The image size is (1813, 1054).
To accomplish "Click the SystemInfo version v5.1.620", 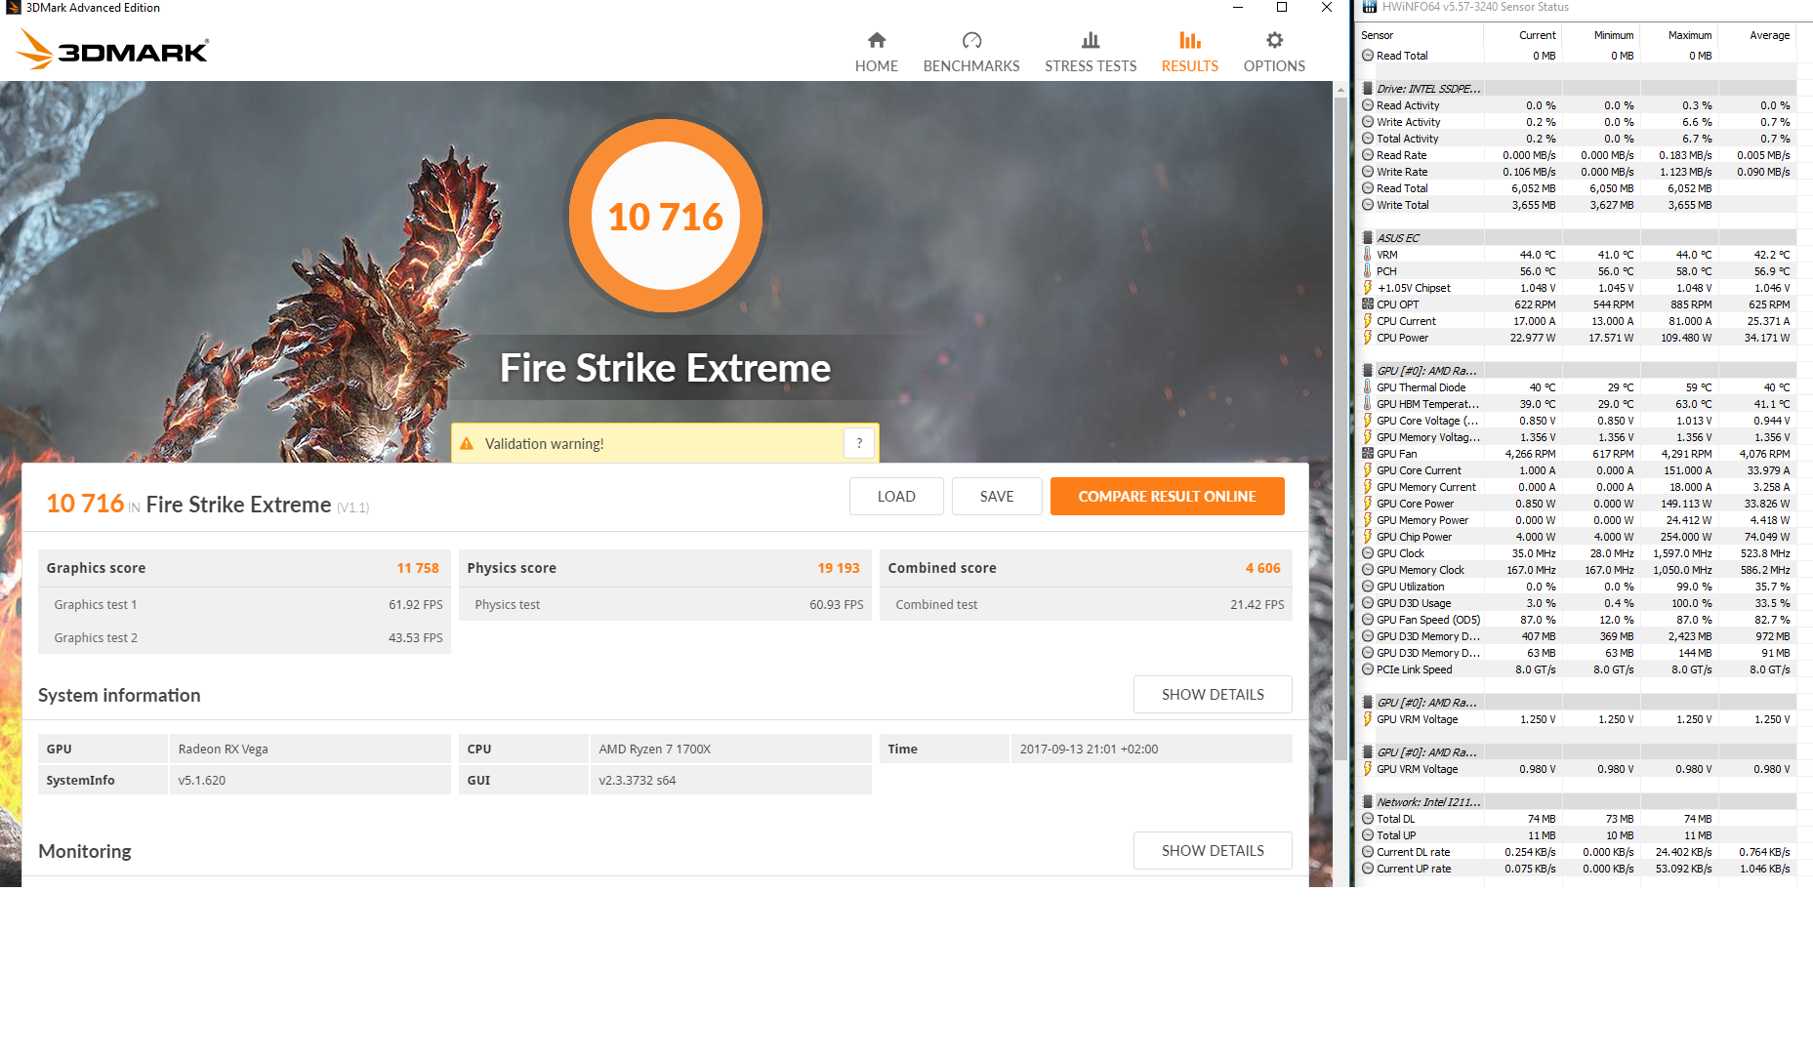I will coord(202,780).
